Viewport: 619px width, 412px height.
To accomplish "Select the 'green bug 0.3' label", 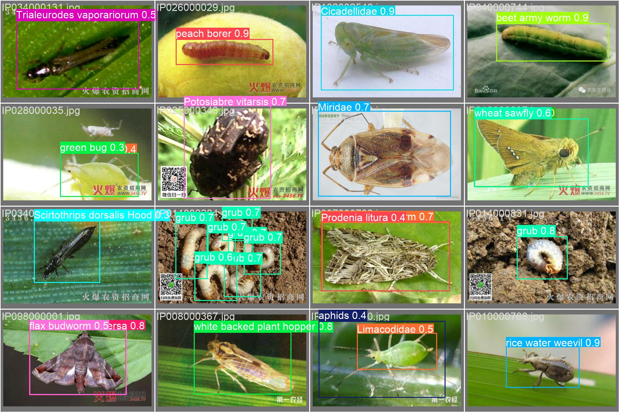I will tap(92, 147).
